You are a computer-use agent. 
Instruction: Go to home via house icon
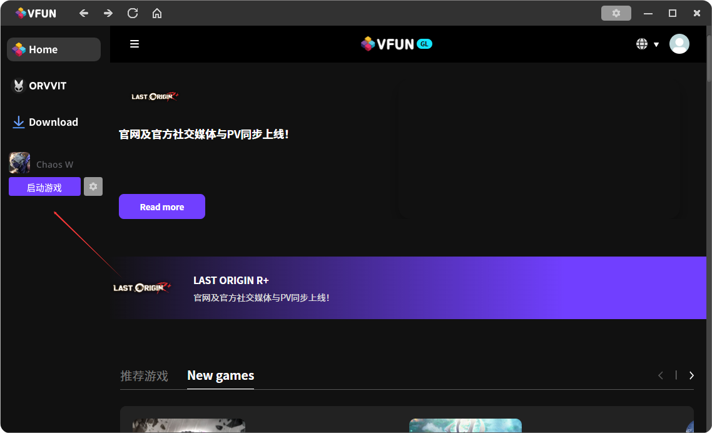pos(157,13)
